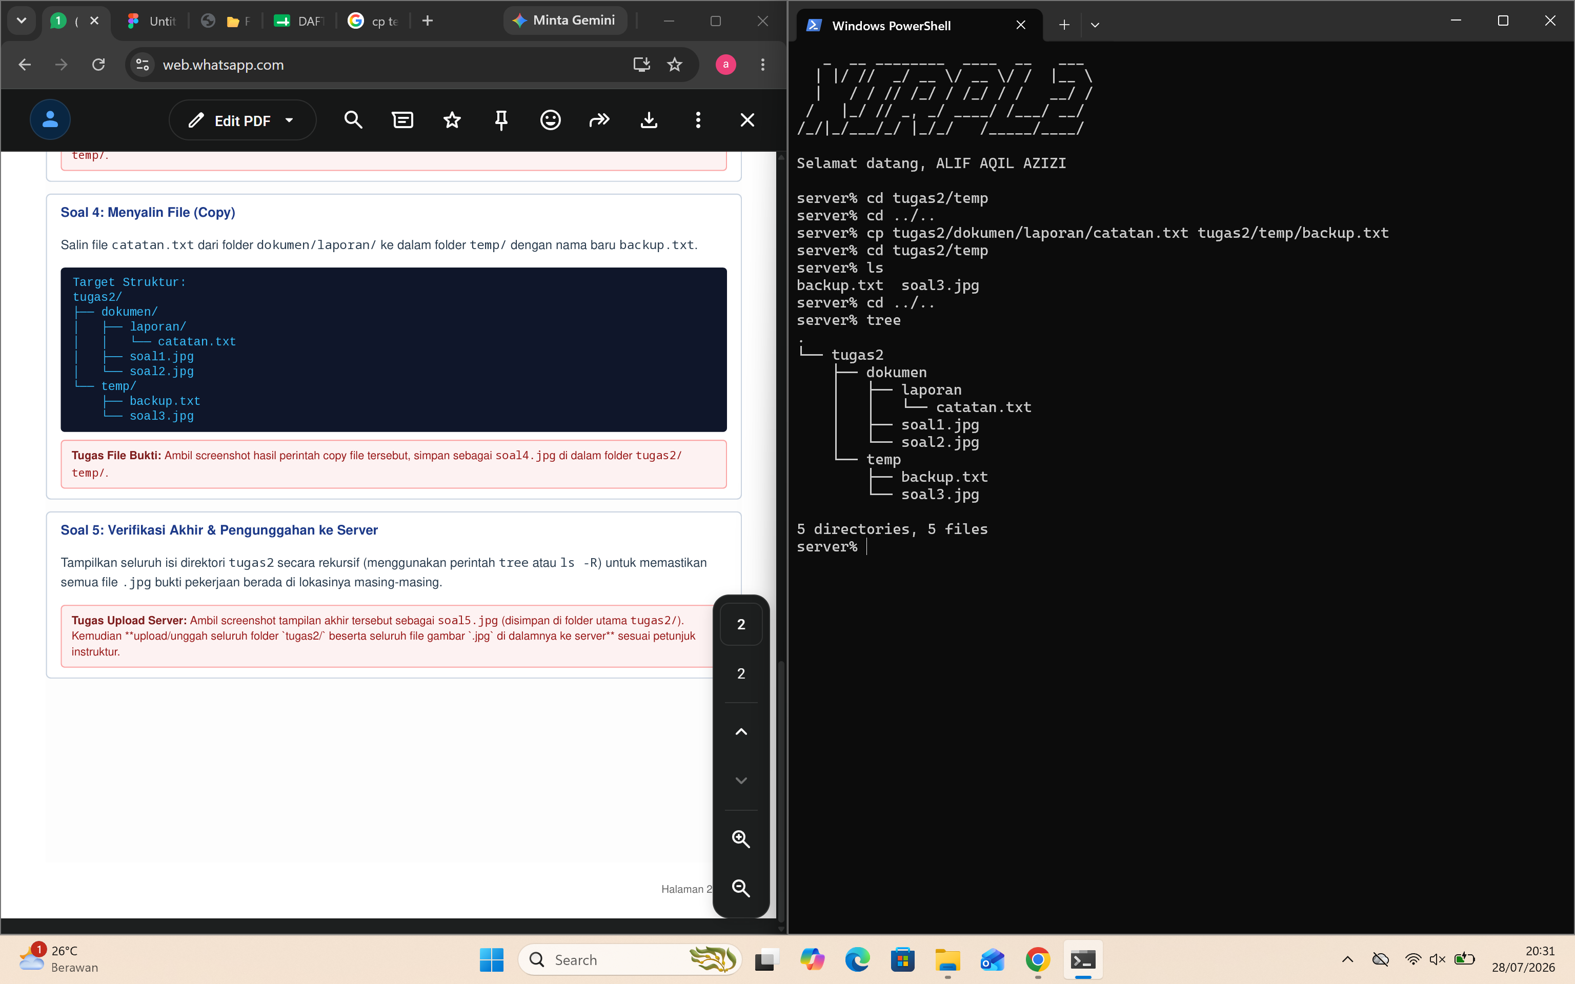The width and height of the screenshot is (1575, 984).
Task: Switch to Chrome from the taskbar
Action: 1038,960
